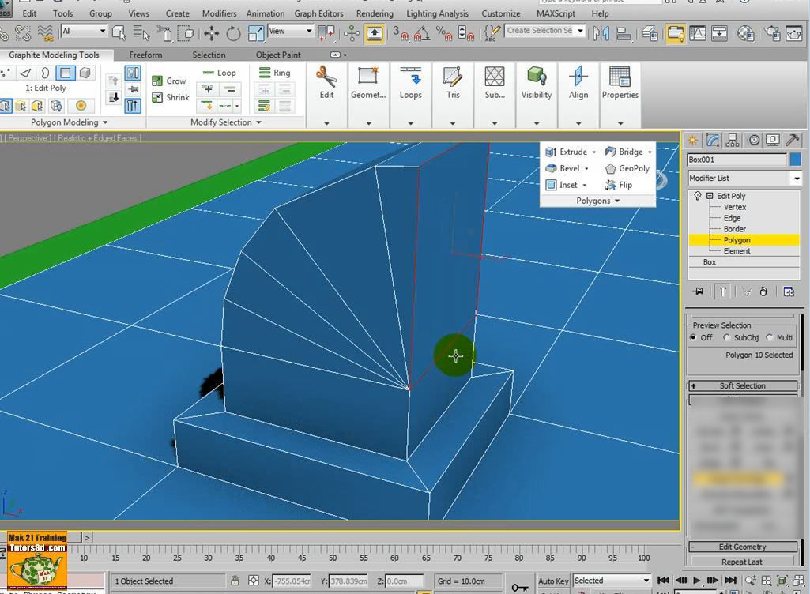Expand the Soft Selection rollout

tap(742, 386)
